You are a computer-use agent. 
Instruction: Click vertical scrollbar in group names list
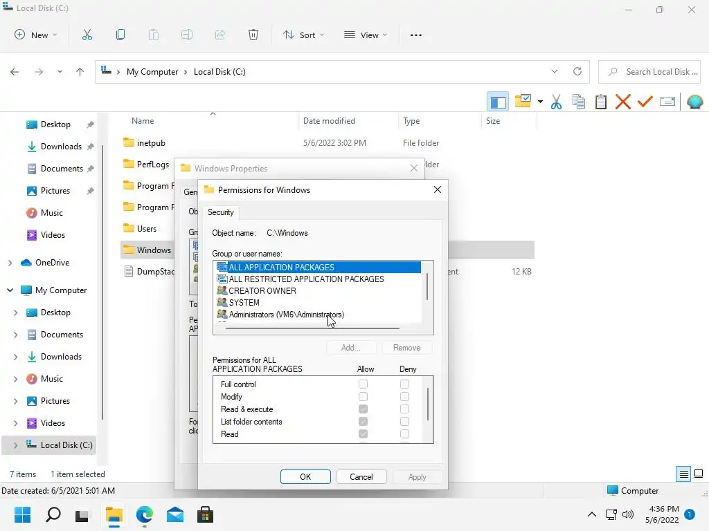tap(427, 286)
